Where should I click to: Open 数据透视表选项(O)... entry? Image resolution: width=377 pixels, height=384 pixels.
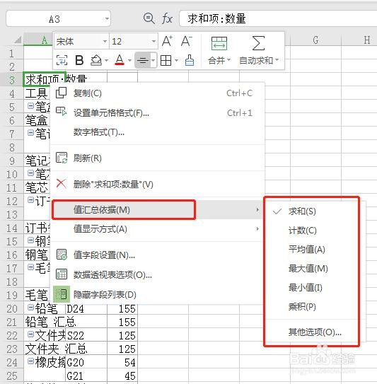[x=157, y=275]
